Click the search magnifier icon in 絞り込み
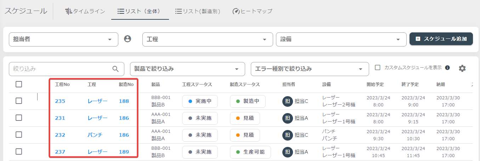 [115, 69]
